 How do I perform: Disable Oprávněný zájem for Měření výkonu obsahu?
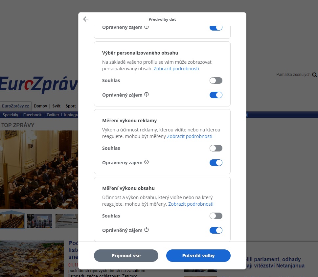216,230
